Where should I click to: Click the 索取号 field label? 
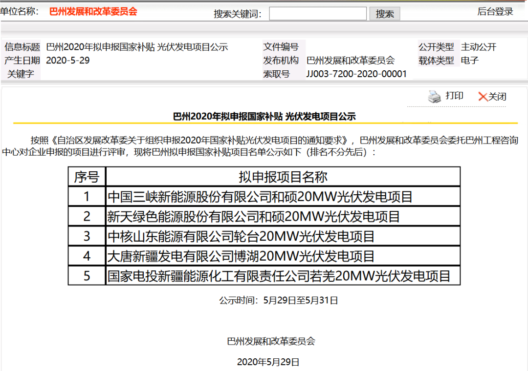pyautogui.click(x=276, y=74)
